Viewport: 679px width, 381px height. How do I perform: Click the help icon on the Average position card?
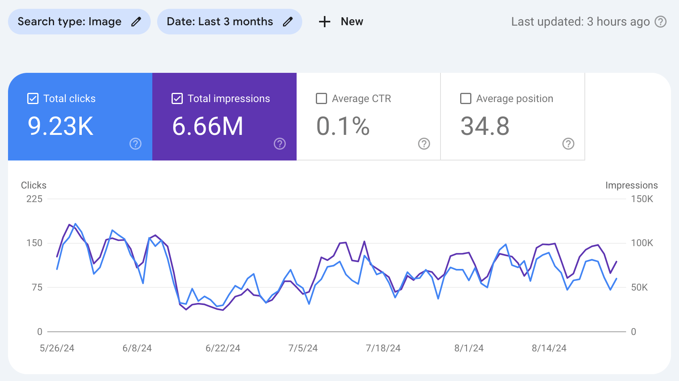[x=568, y=144]
